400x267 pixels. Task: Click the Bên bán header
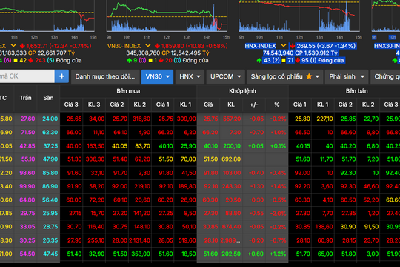pyautogui.click(x=356, y=91)
